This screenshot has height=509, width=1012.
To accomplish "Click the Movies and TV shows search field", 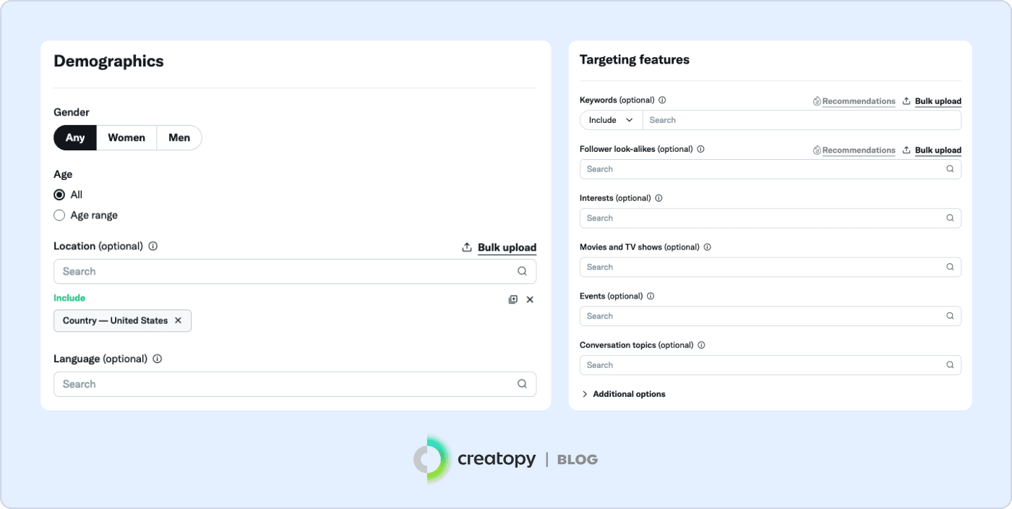I will coord(763,267).
